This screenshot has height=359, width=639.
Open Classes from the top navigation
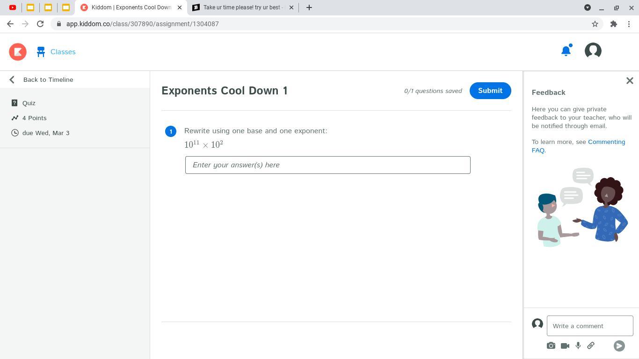coord(63,52)
